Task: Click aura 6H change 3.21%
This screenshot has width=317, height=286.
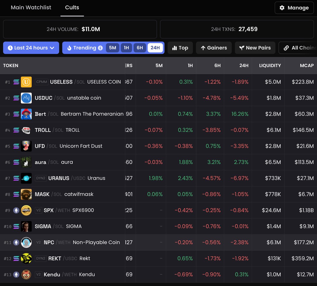Action: [x=214, y=162]
